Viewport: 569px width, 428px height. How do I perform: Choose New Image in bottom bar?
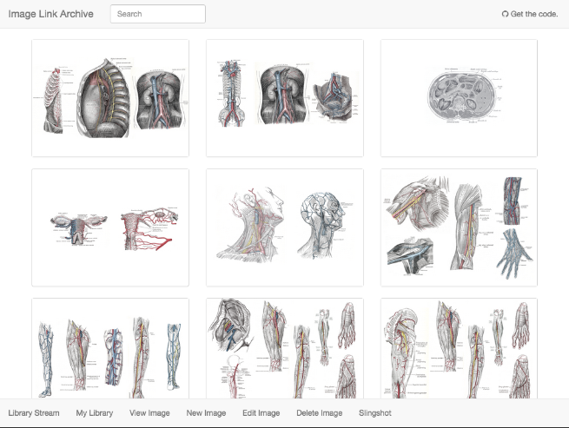(206, 413)
